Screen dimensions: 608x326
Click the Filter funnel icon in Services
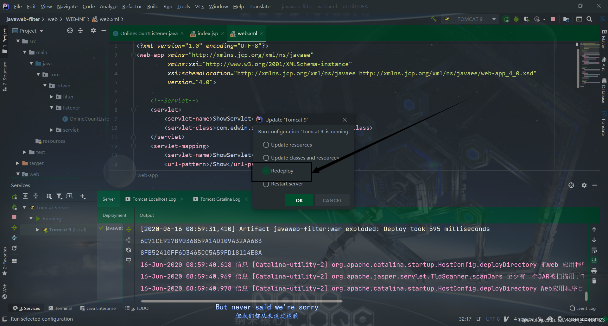tap(59, 196)
